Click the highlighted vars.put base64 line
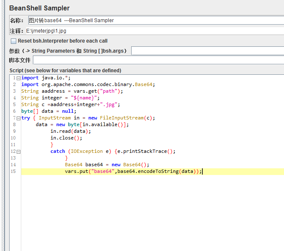Viewport: 284px width, 251px height. (133, 172)
